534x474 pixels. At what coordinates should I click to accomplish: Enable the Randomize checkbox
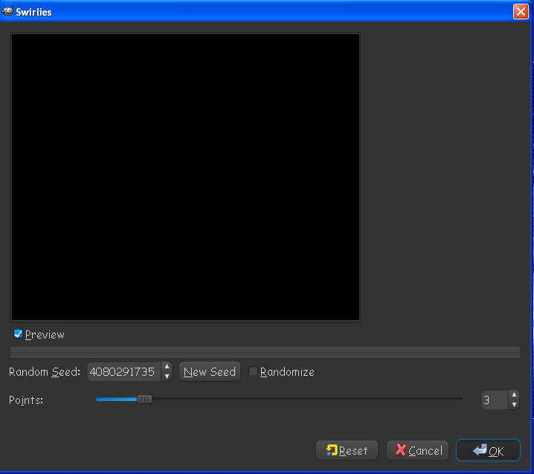254,371
